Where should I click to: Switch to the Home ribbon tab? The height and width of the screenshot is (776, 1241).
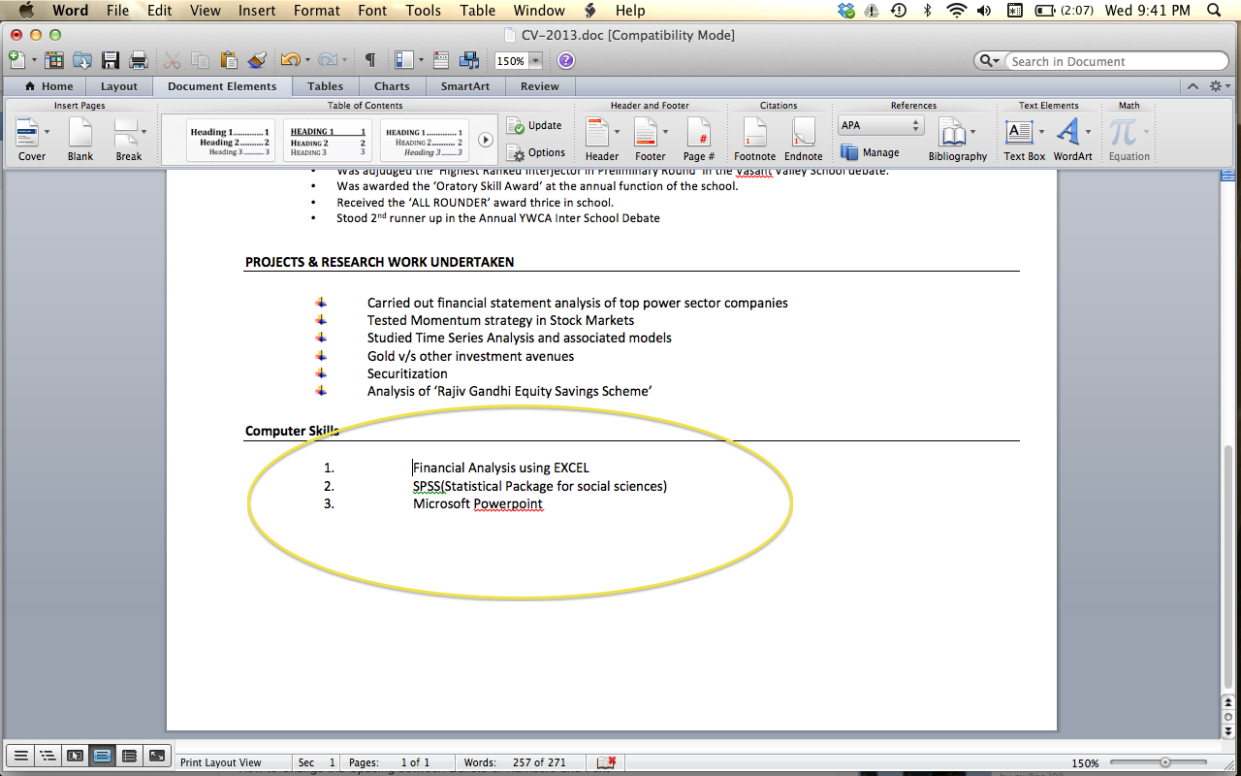point(48,86)
